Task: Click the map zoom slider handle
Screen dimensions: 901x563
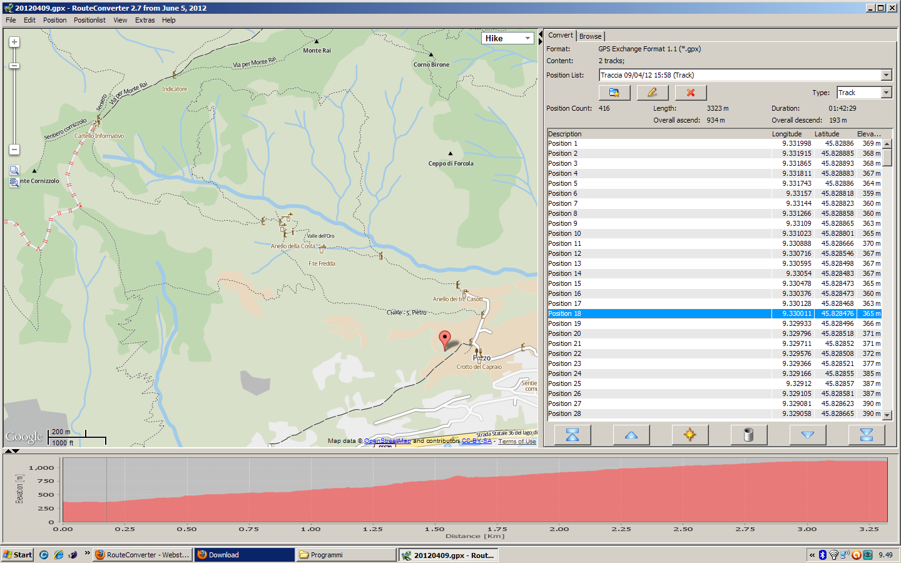Action: click(x=14, y=66)
